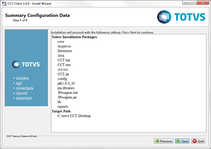Click the disabled maximize window button
The image size is (211, 149).
(193, 3)
